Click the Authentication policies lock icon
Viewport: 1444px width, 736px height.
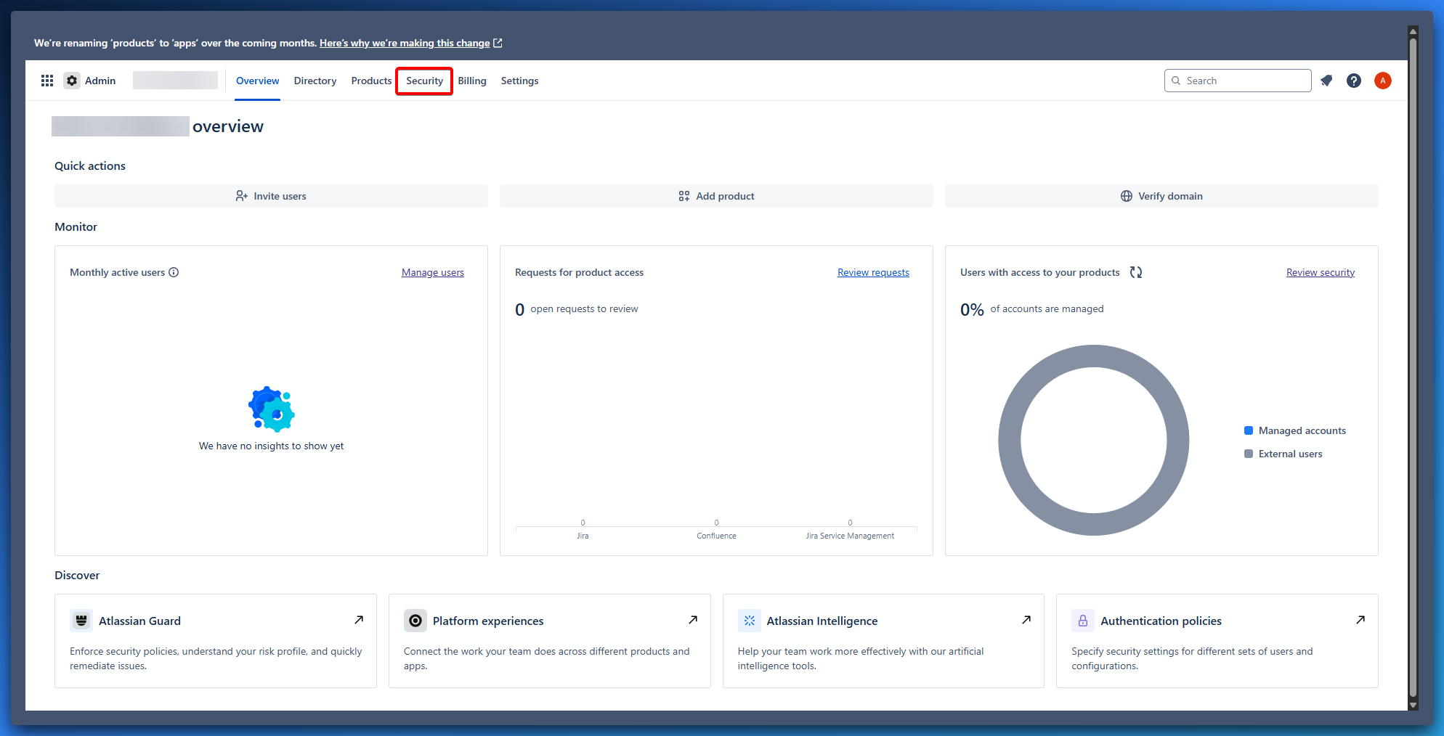pos(1083,621)
